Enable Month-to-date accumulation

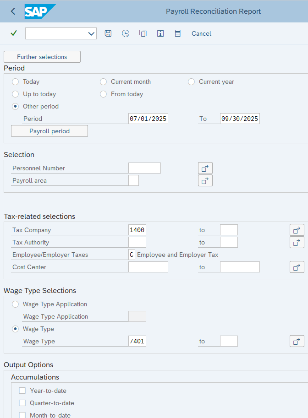(x=22, y=415)
